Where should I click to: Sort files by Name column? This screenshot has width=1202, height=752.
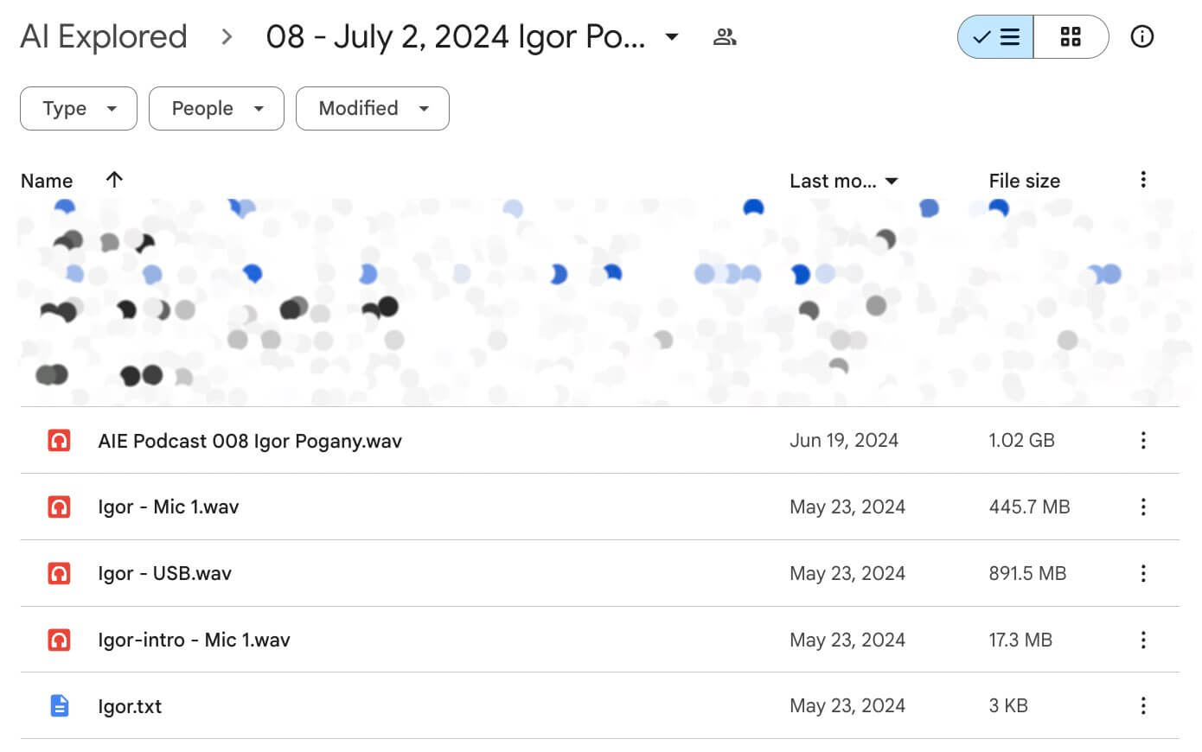47,181
